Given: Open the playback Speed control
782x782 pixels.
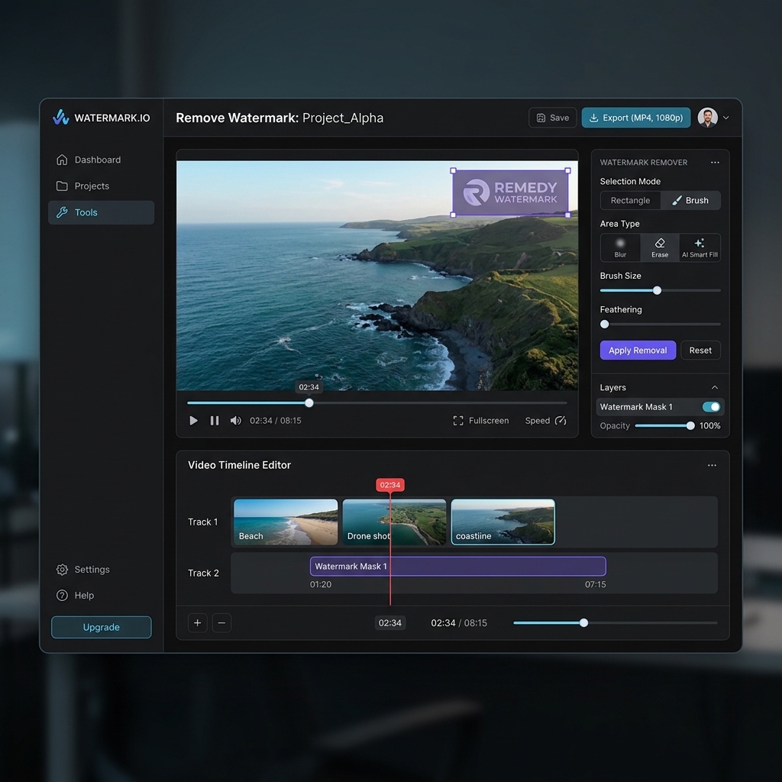Looking at the screenshot, I should click(545, 421).
